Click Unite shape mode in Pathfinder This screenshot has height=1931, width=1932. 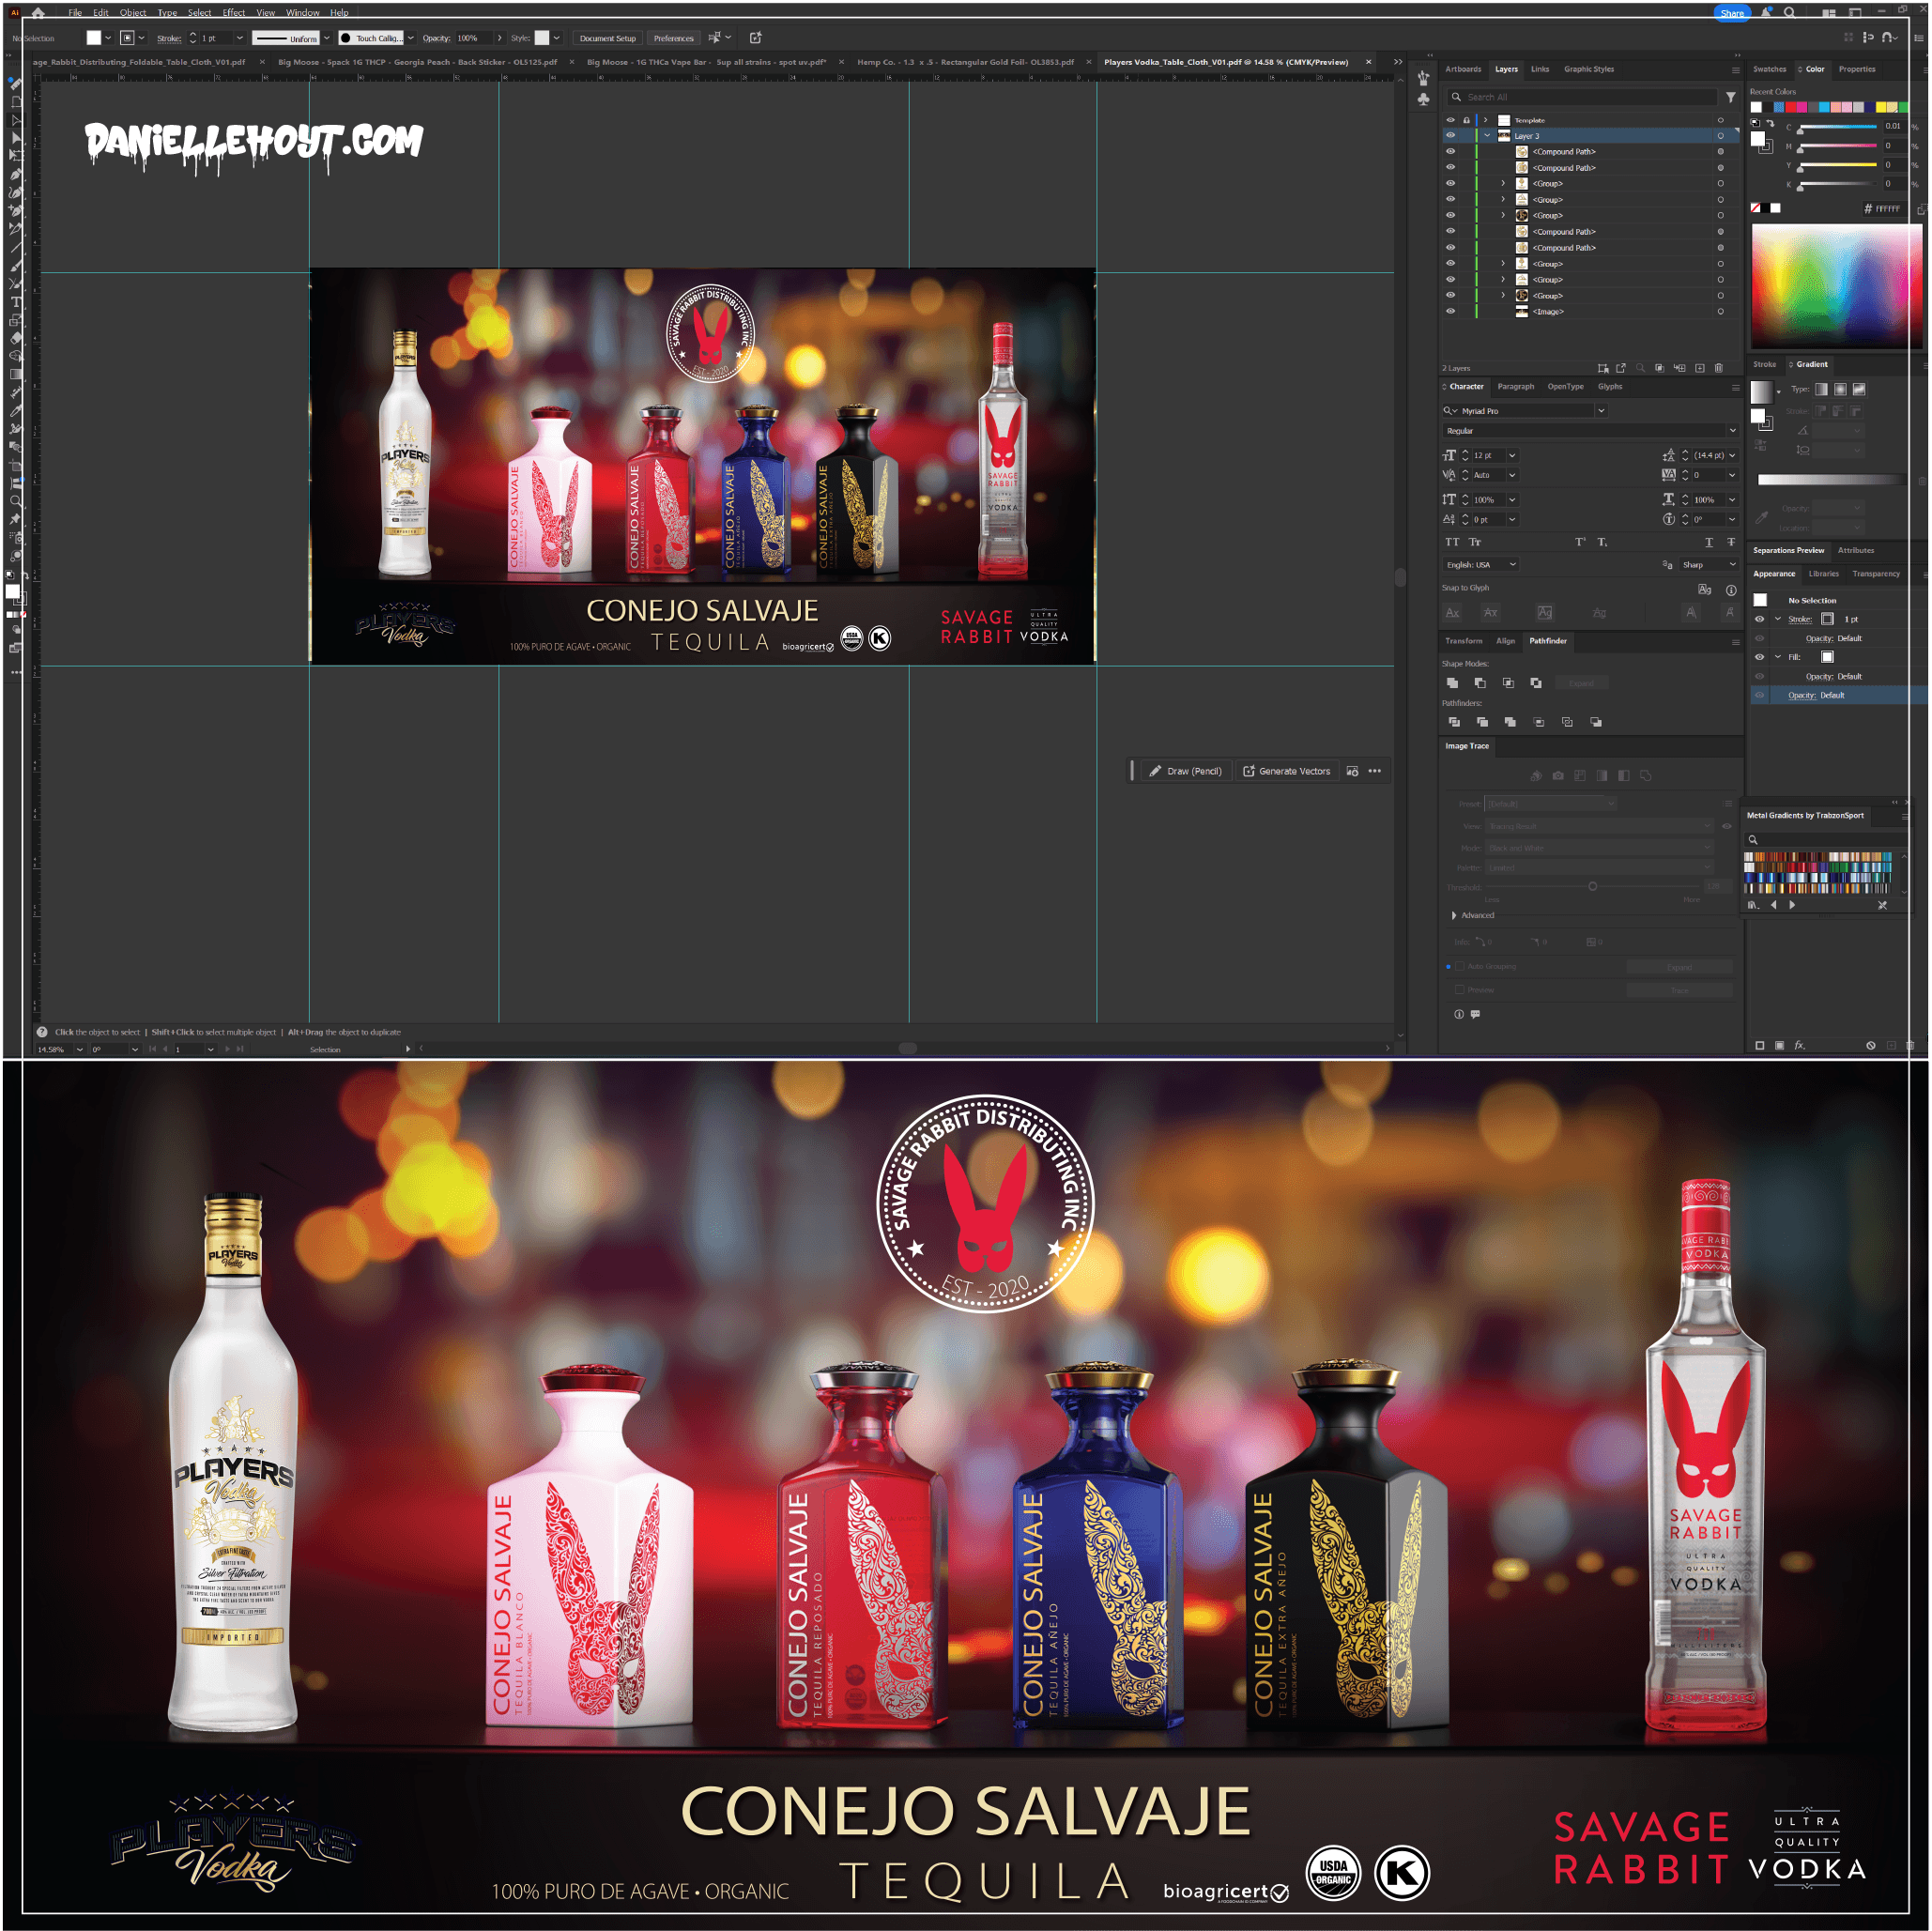point(1452,683)
